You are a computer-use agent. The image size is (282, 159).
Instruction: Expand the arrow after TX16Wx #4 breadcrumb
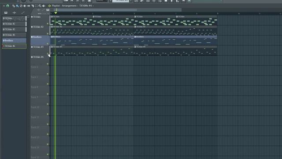pyautogui.click(x=93, y=6)
